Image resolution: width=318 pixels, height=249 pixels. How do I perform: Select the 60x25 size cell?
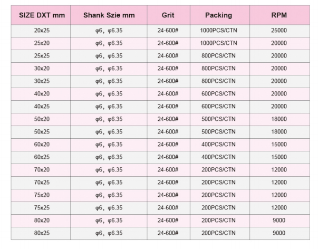pyautogui.click(x=42, y=157)
